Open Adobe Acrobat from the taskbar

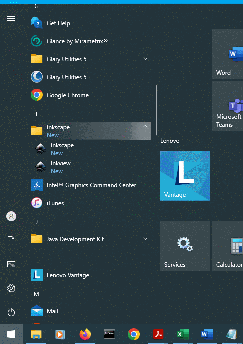(x=158, y=334)
